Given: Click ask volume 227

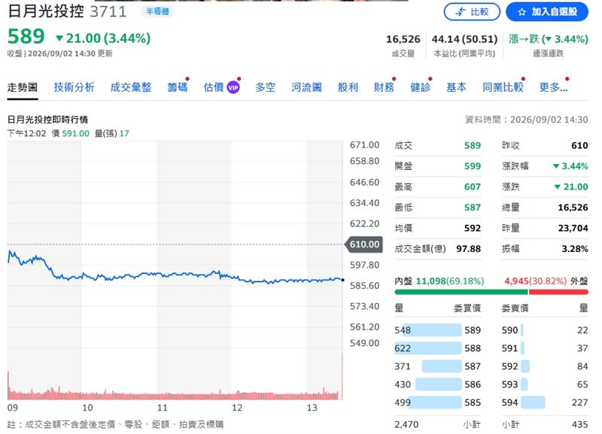Looking at the screenshot, I should [x=579, y=402].
